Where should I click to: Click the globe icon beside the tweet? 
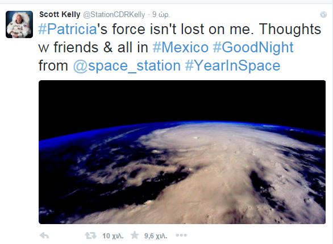[323, 14]
